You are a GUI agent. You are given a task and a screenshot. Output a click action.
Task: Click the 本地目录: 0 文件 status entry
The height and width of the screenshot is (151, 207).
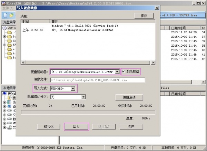coord(179,148)
